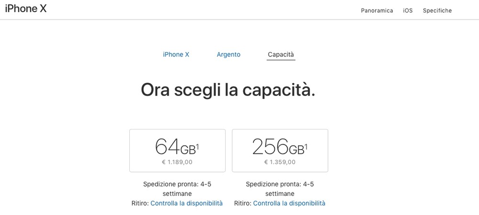Screen dimensions: 479x215
Task: Return to the iPhone X model step
Action: pyautogui.click(x=176, y=54)
